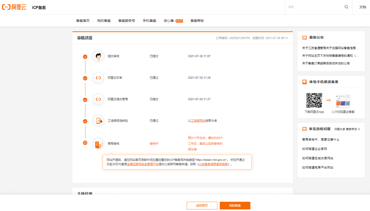Click the order number 2025927294768 text
This screenshot has width=370, height=211.
pyautogui.click(x=239, y=38)
